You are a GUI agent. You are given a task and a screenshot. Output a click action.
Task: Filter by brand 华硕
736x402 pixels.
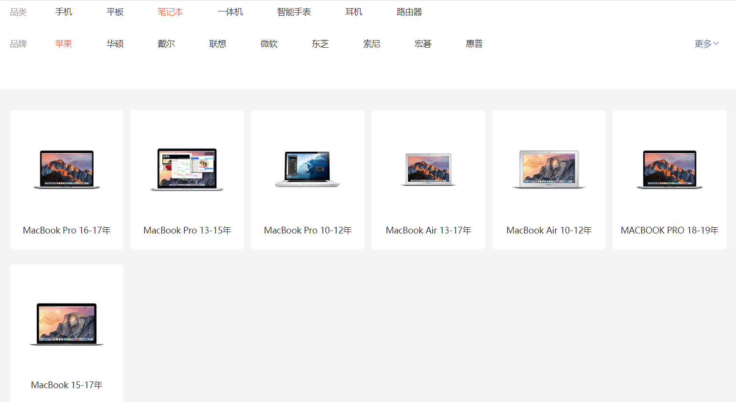pyautogui.click(x=115, y=44)
